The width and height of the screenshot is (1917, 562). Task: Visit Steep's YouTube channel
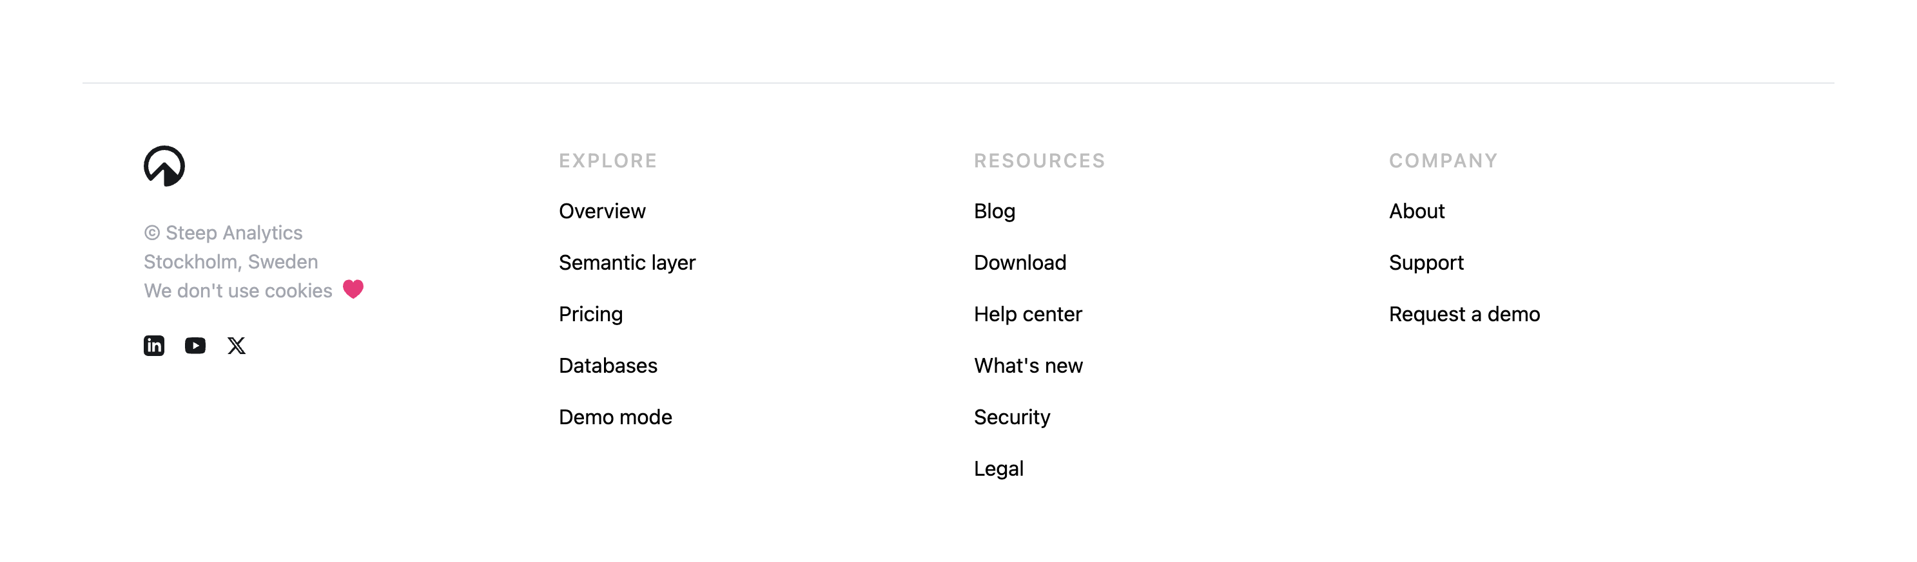click(x=195, y=345)
